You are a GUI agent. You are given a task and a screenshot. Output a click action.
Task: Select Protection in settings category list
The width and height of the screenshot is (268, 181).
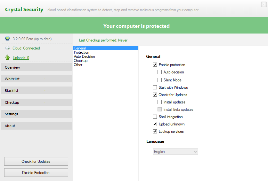tap(82, 52)
